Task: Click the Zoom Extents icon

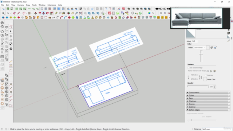Action: click(80, 13)
